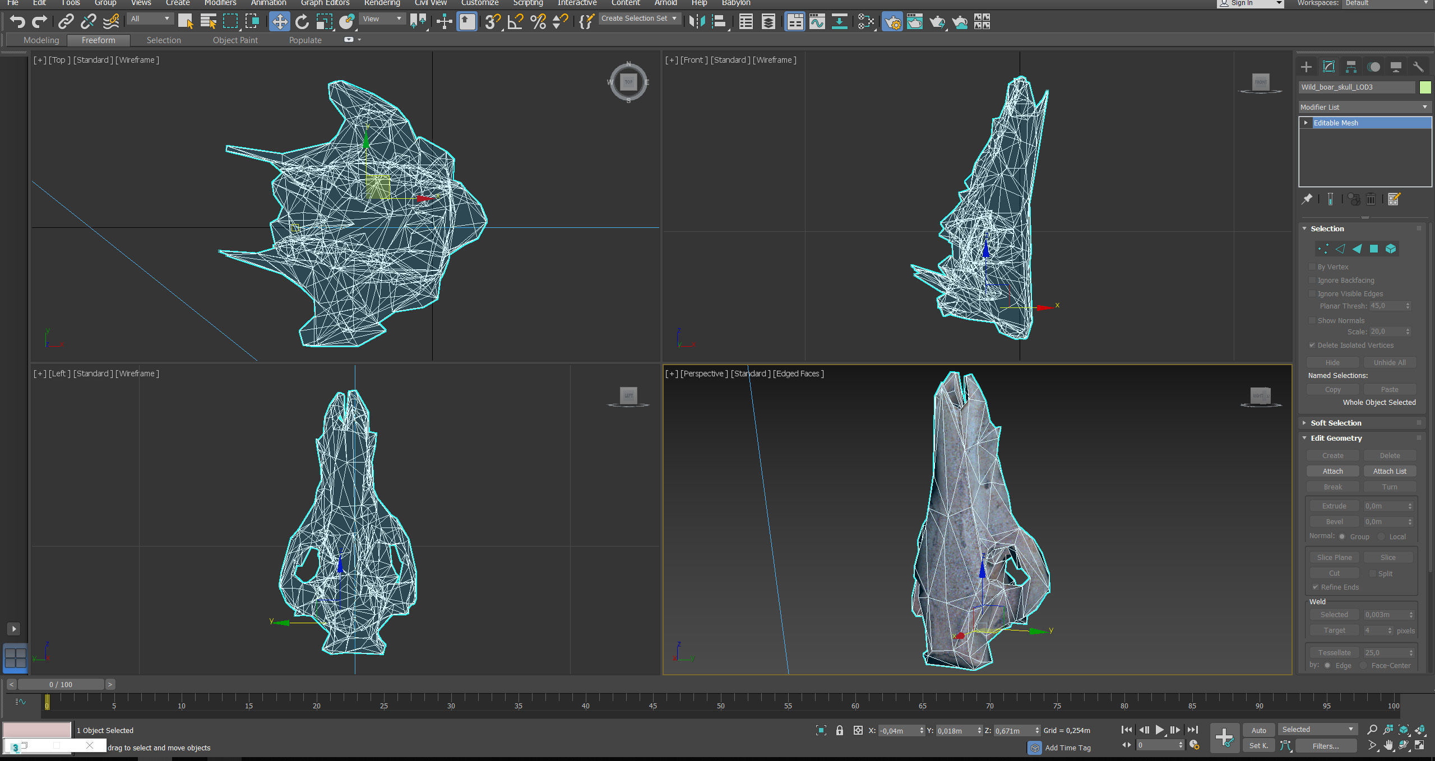Activate the Select and Scale tool

tap(324, 22)
